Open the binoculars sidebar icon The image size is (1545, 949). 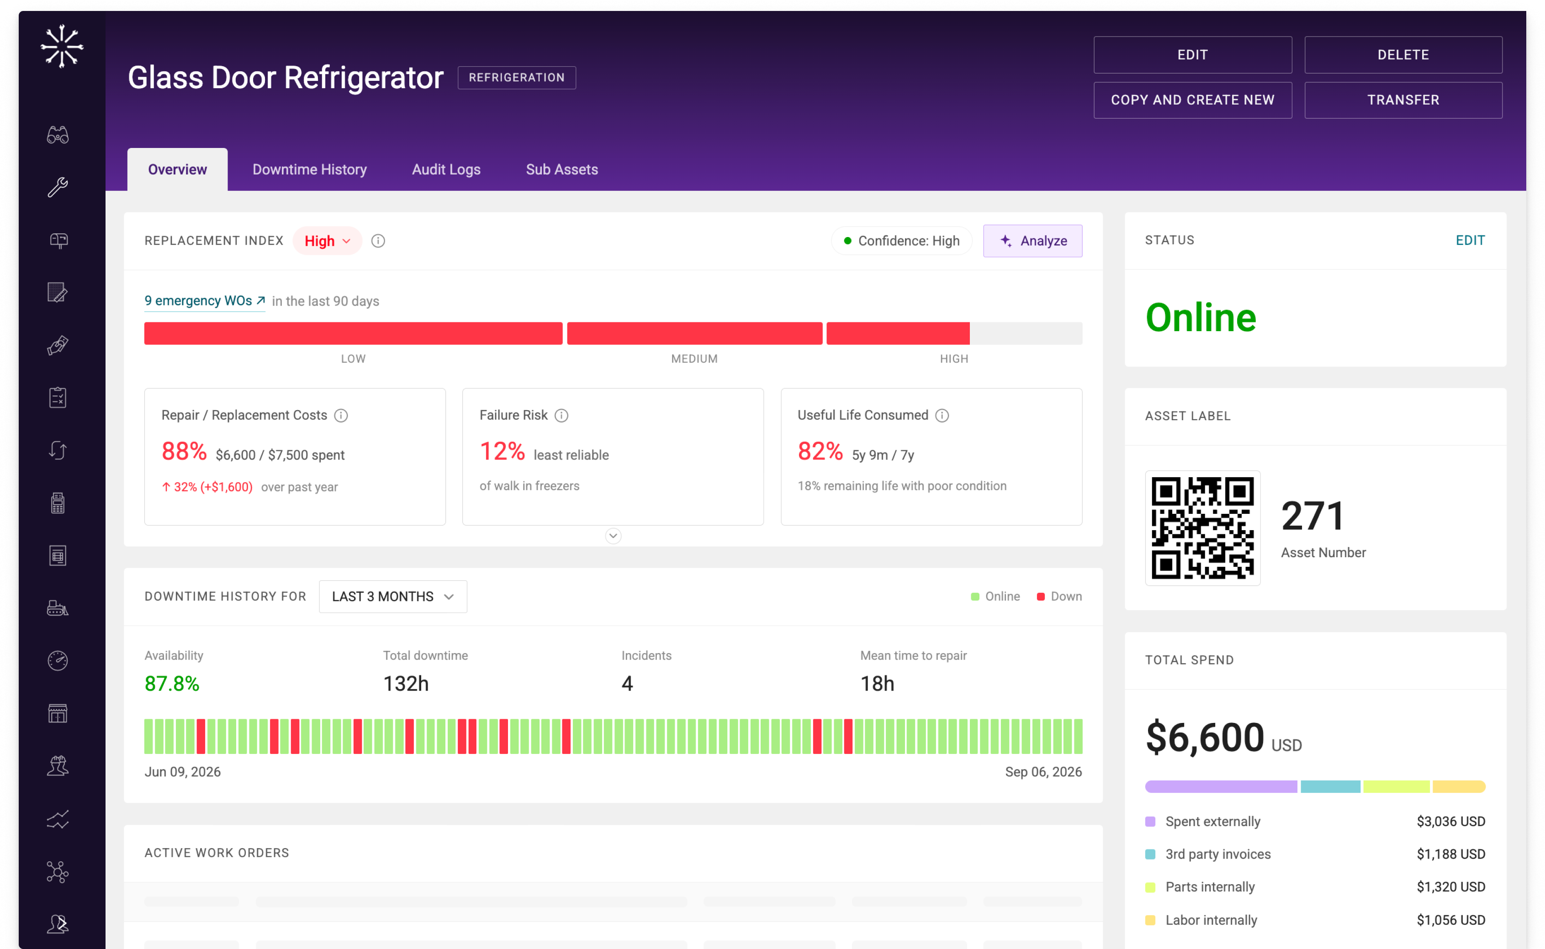58,135
